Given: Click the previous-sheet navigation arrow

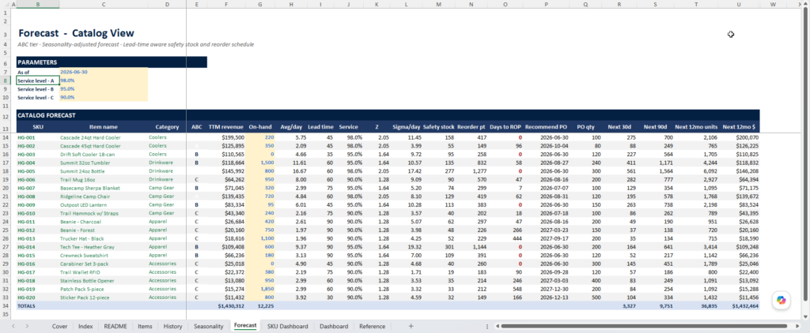Looking at the screenshot, I should pos(13,327).
